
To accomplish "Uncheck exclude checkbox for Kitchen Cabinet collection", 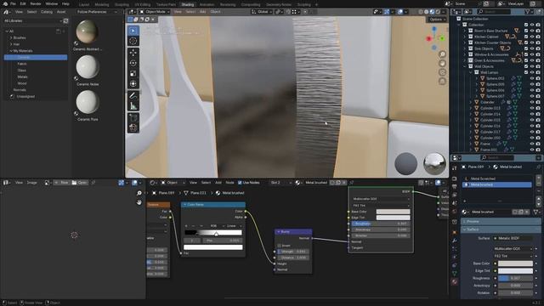I will (526, 37).
